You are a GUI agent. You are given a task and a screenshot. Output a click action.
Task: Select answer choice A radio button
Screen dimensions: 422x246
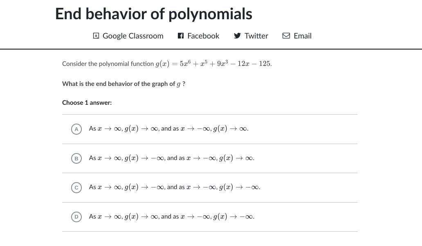pyautogui.click(x=76, y=129)
